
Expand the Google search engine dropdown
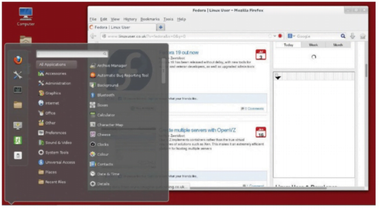click(291, 36)
